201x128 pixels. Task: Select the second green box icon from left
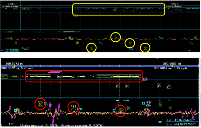pyautogui.click(x=129, y=108)
